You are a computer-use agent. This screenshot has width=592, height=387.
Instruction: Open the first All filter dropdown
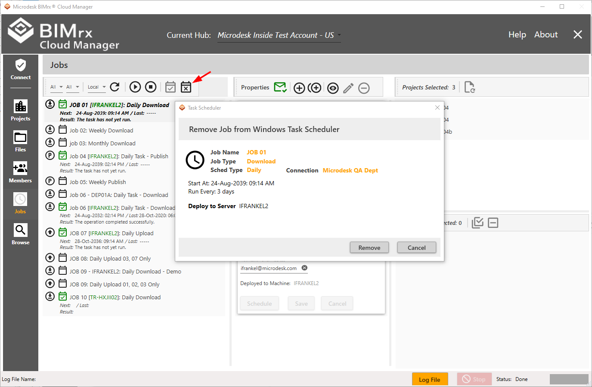pos(56,87)
